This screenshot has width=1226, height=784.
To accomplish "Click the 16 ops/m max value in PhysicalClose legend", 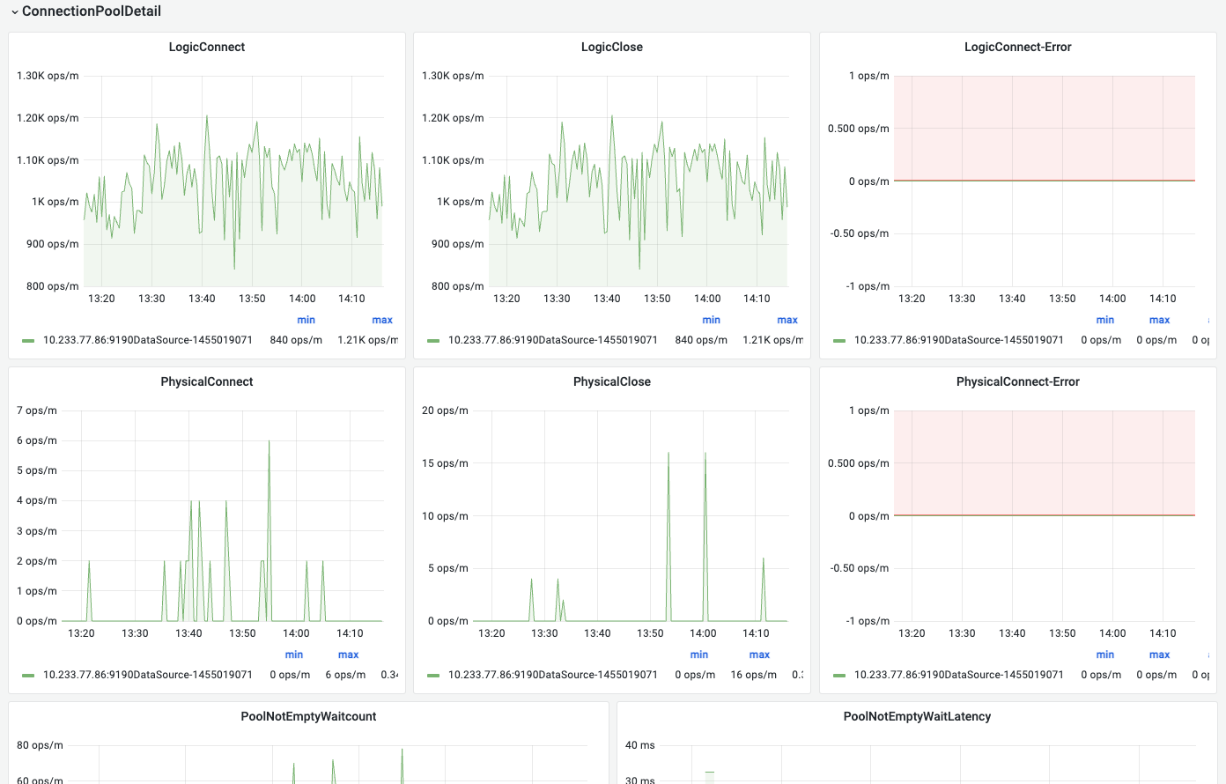I will [x=754, y=675].
